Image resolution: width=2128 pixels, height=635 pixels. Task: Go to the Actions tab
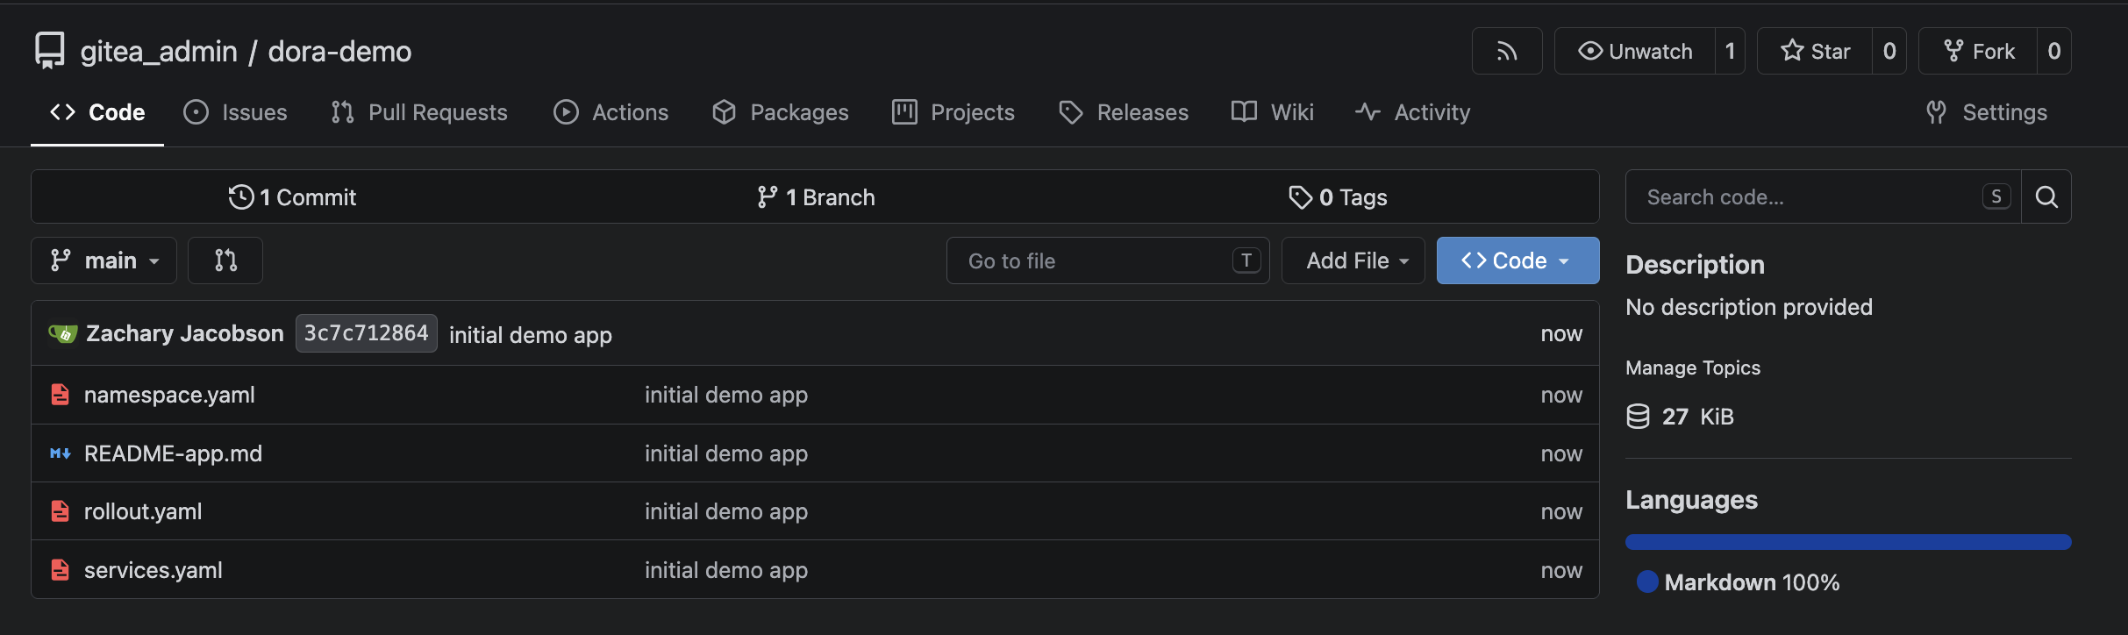point(611,112)
